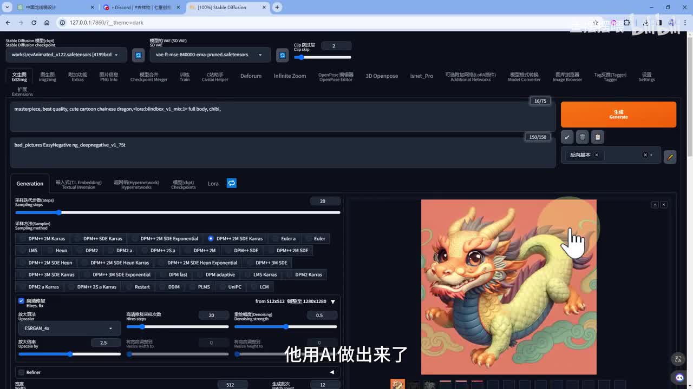
Task: Switch to the img2img tab
Action: pyautogui.click(x=48, y=77)
